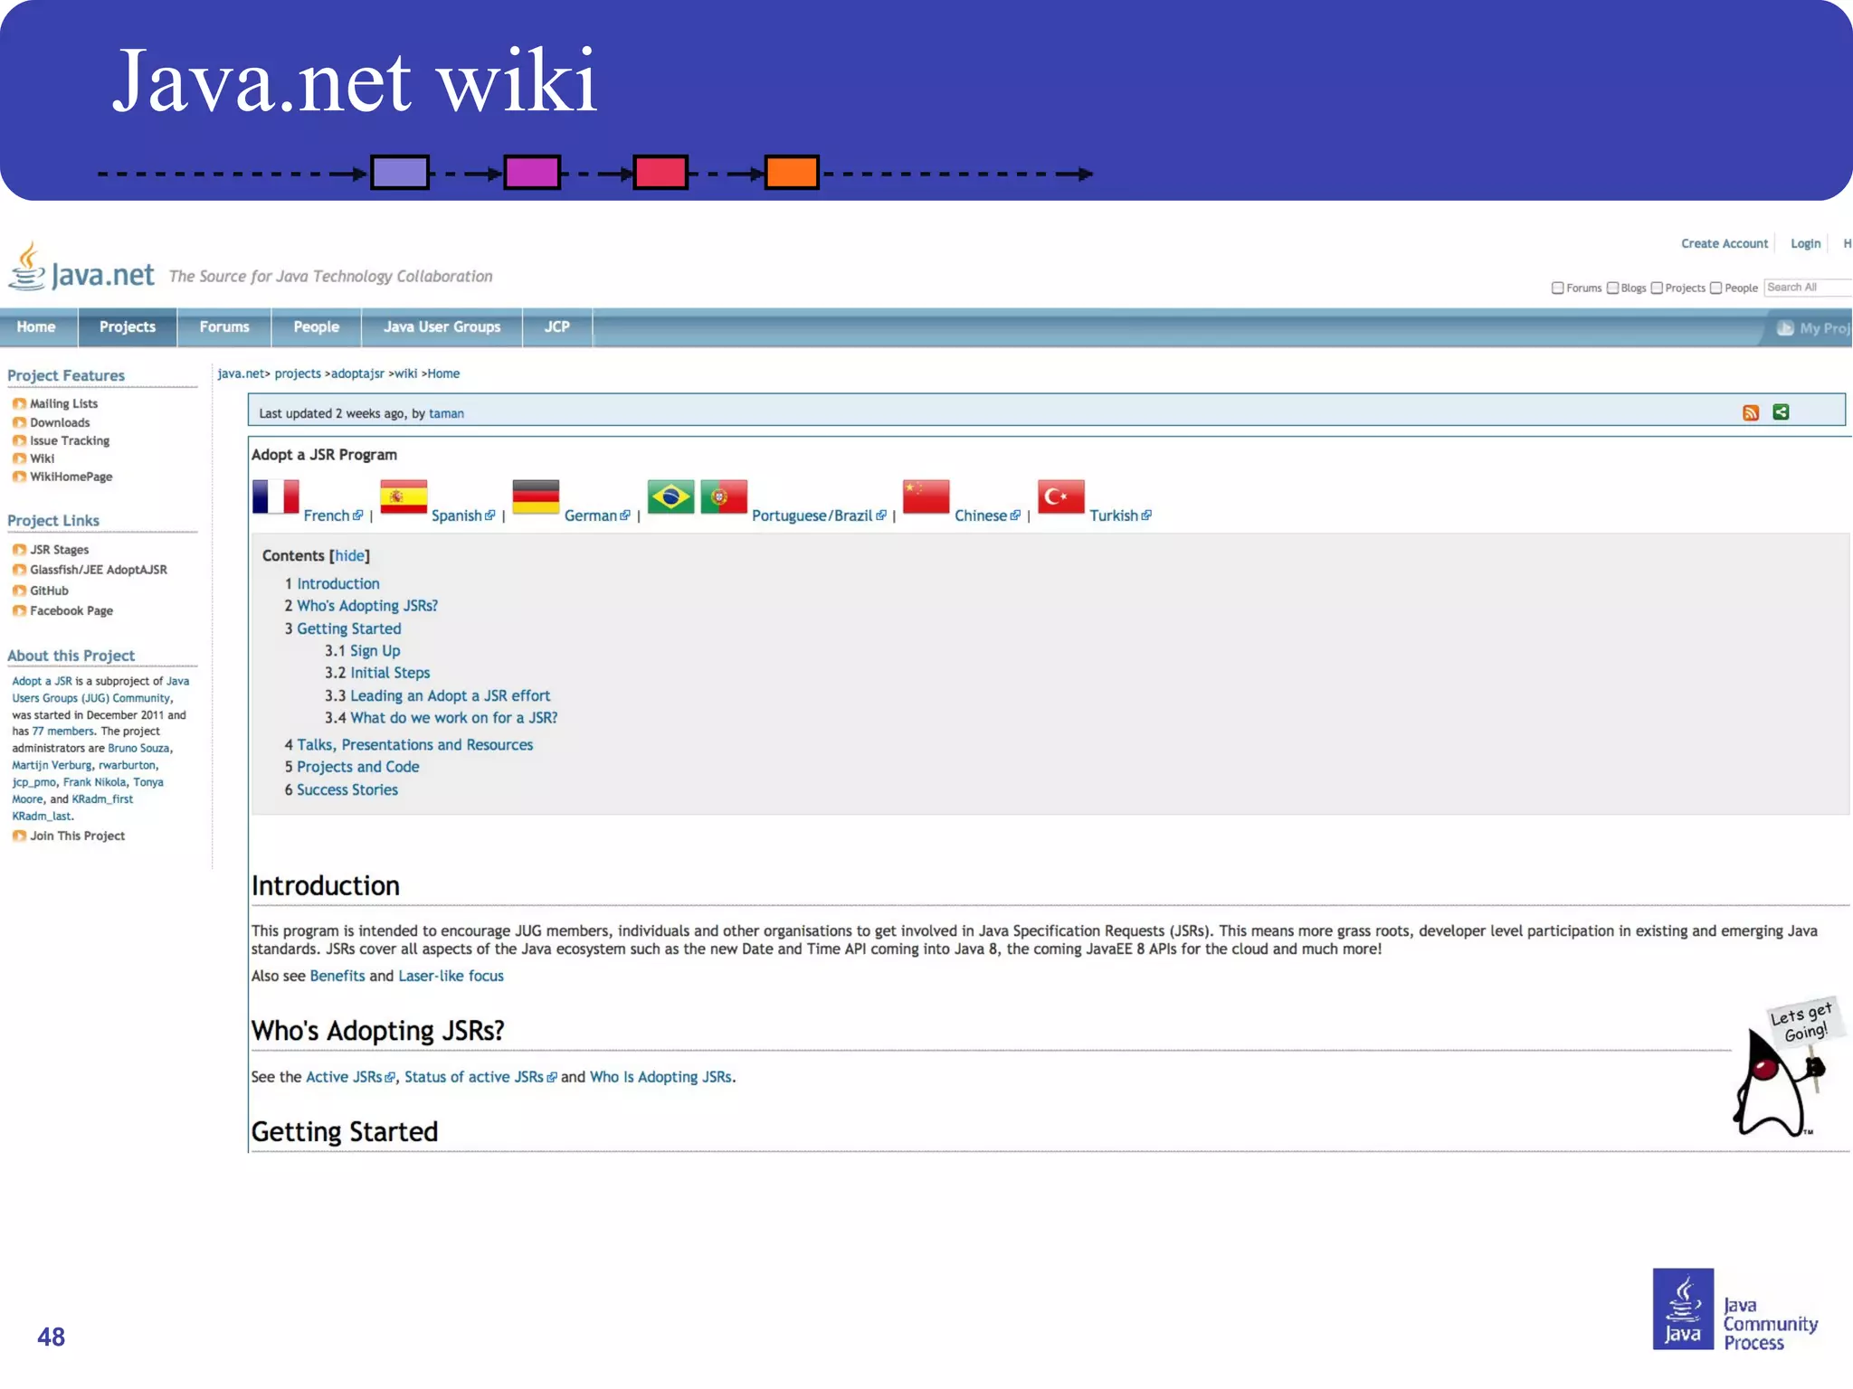Open Who Is Adopting JSRs link
The width and height of the screenshot is (1853, 1389).
(x=660, y=1078)
